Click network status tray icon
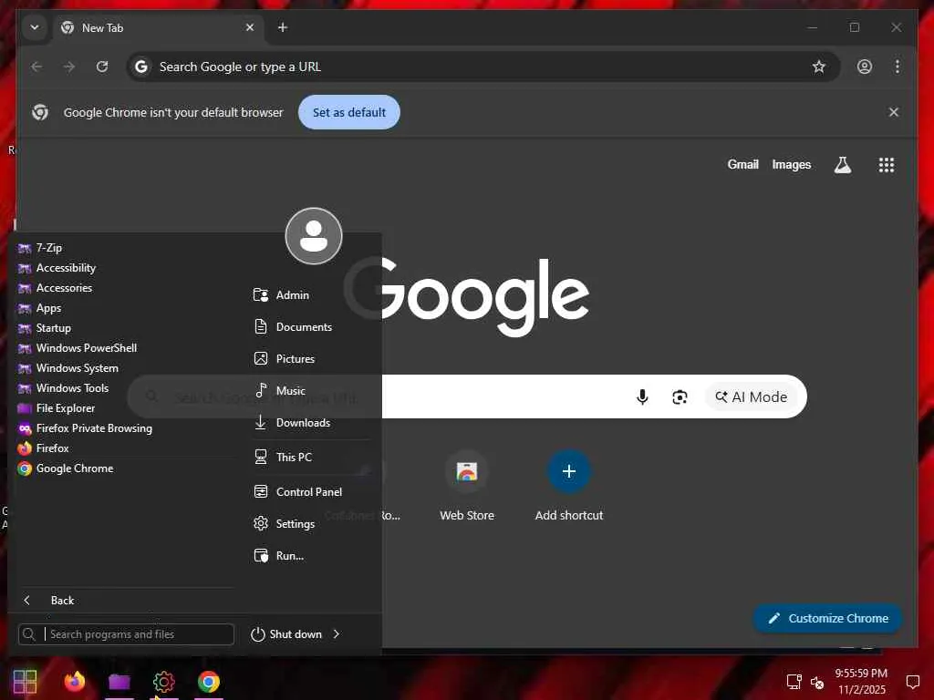The height and width of the screenshot is (700, 934). coord(794,682)
